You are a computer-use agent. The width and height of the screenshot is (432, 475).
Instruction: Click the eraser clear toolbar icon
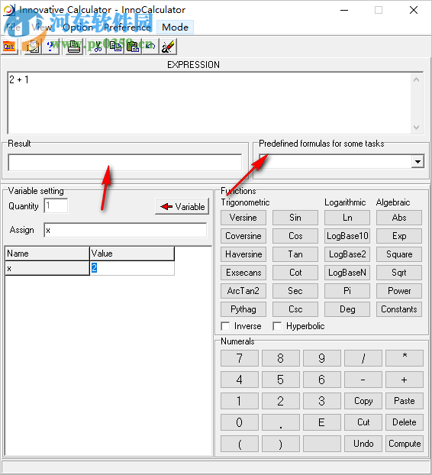[x=168, y=47]
